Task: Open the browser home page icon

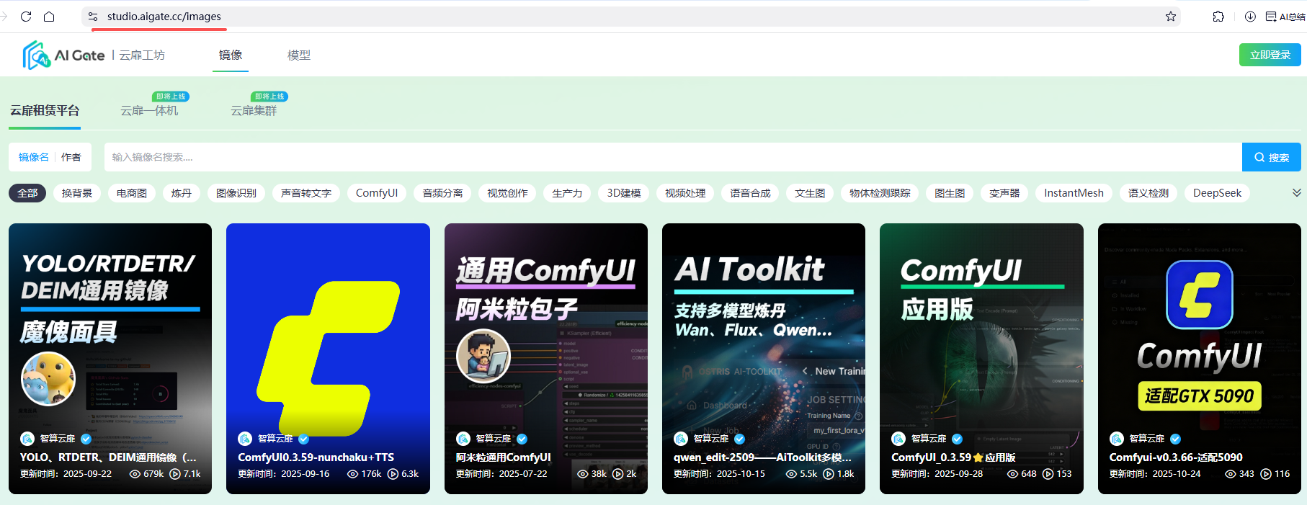Action: click(49, 17)
